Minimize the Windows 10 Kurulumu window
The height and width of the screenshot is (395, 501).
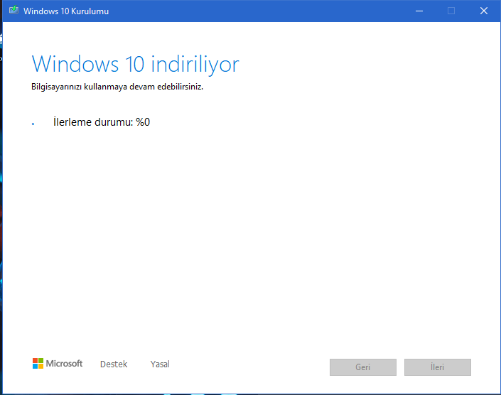(419, 11)
